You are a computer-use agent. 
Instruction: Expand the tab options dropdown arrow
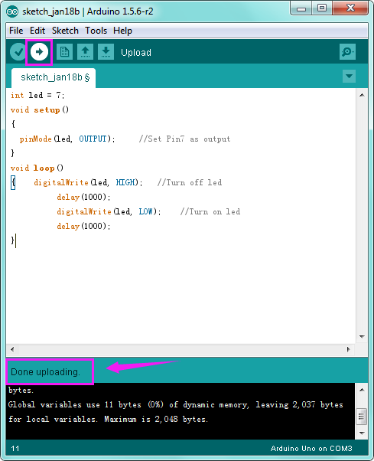349,76
